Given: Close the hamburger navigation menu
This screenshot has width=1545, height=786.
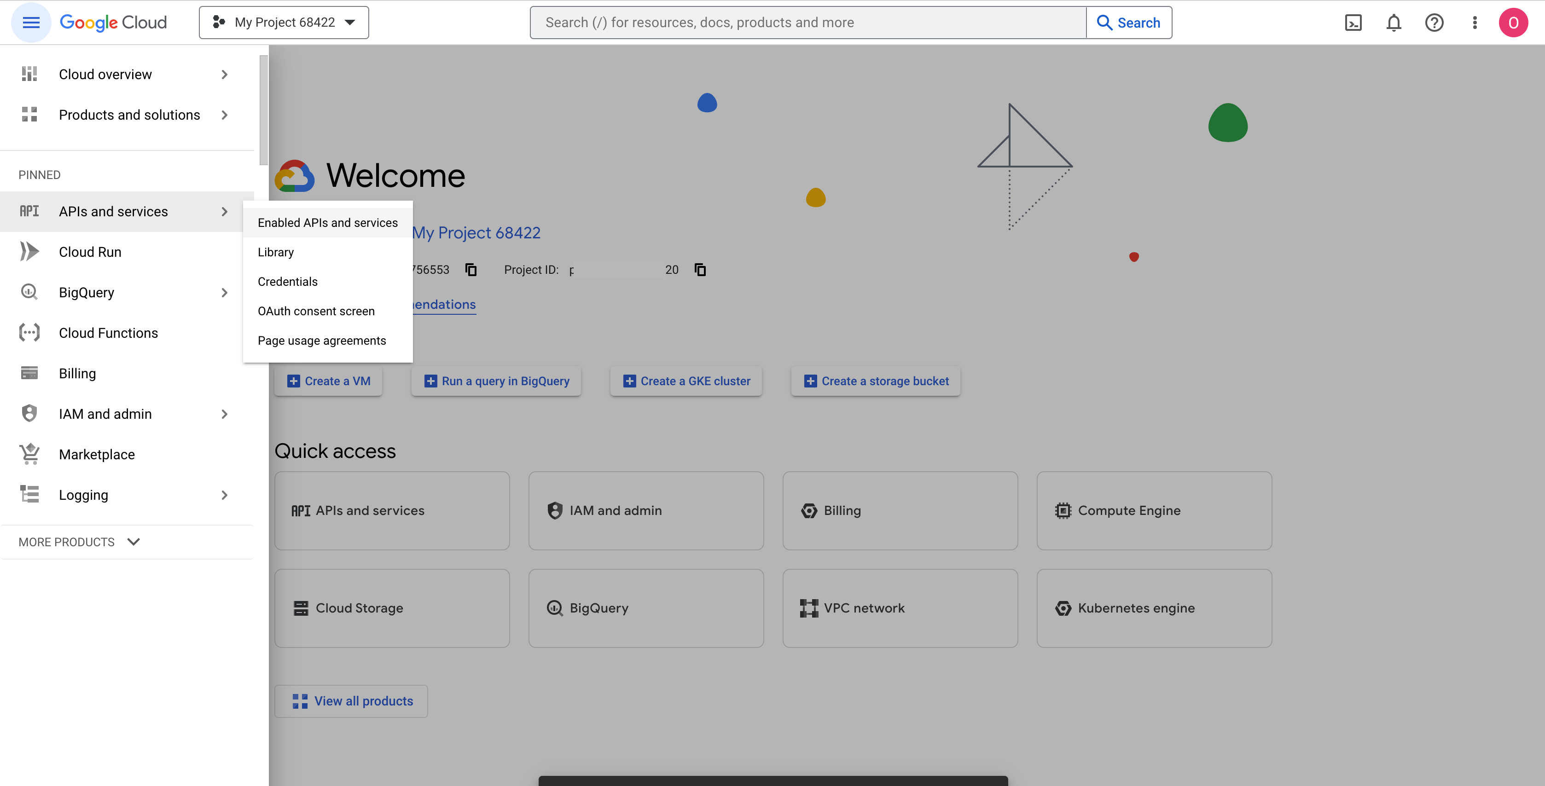Looking at the screenshot, I should [30, 23].
